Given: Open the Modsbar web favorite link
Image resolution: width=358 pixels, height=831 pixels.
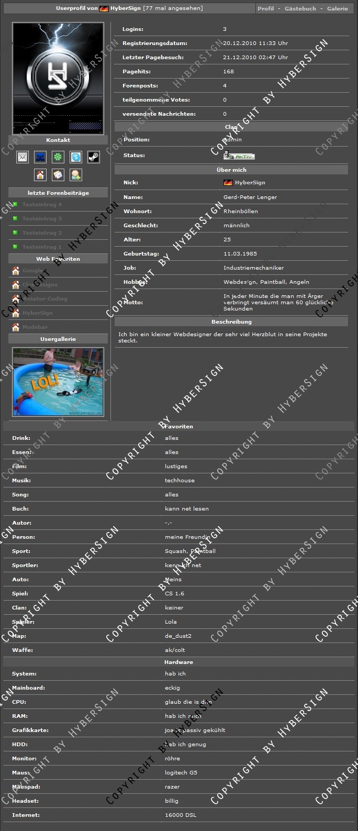Looking at the screenshot, I should coord(35,327).
